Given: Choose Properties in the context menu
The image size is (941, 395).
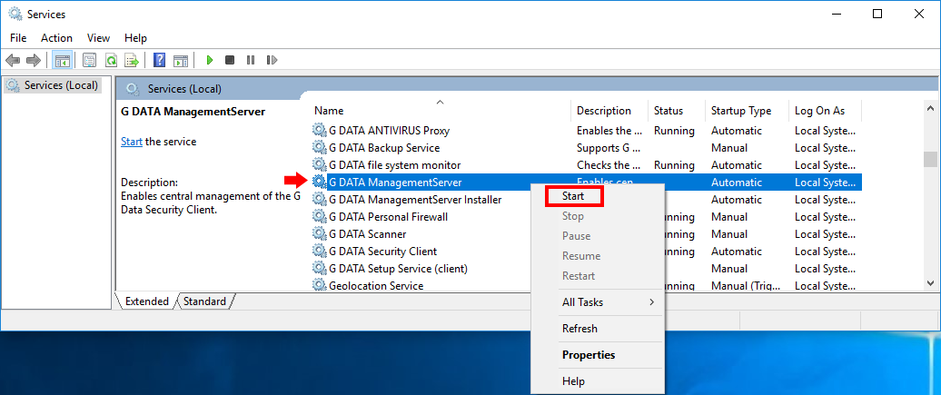Looking at the screenshot, I should pyautogui.click(x=589, y=355).
